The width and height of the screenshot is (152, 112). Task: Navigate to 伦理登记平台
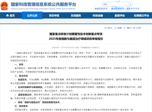click(x=142, y=16)
